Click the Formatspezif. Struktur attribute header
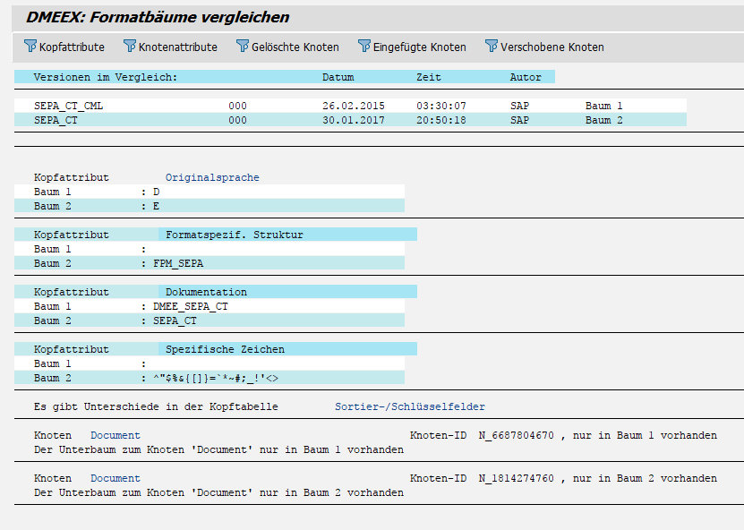The height and width of the screenshot is (530, 744). point(235,235)
